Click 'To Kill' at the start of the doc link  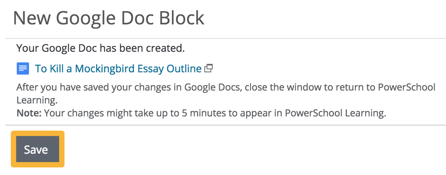[49, 69]
